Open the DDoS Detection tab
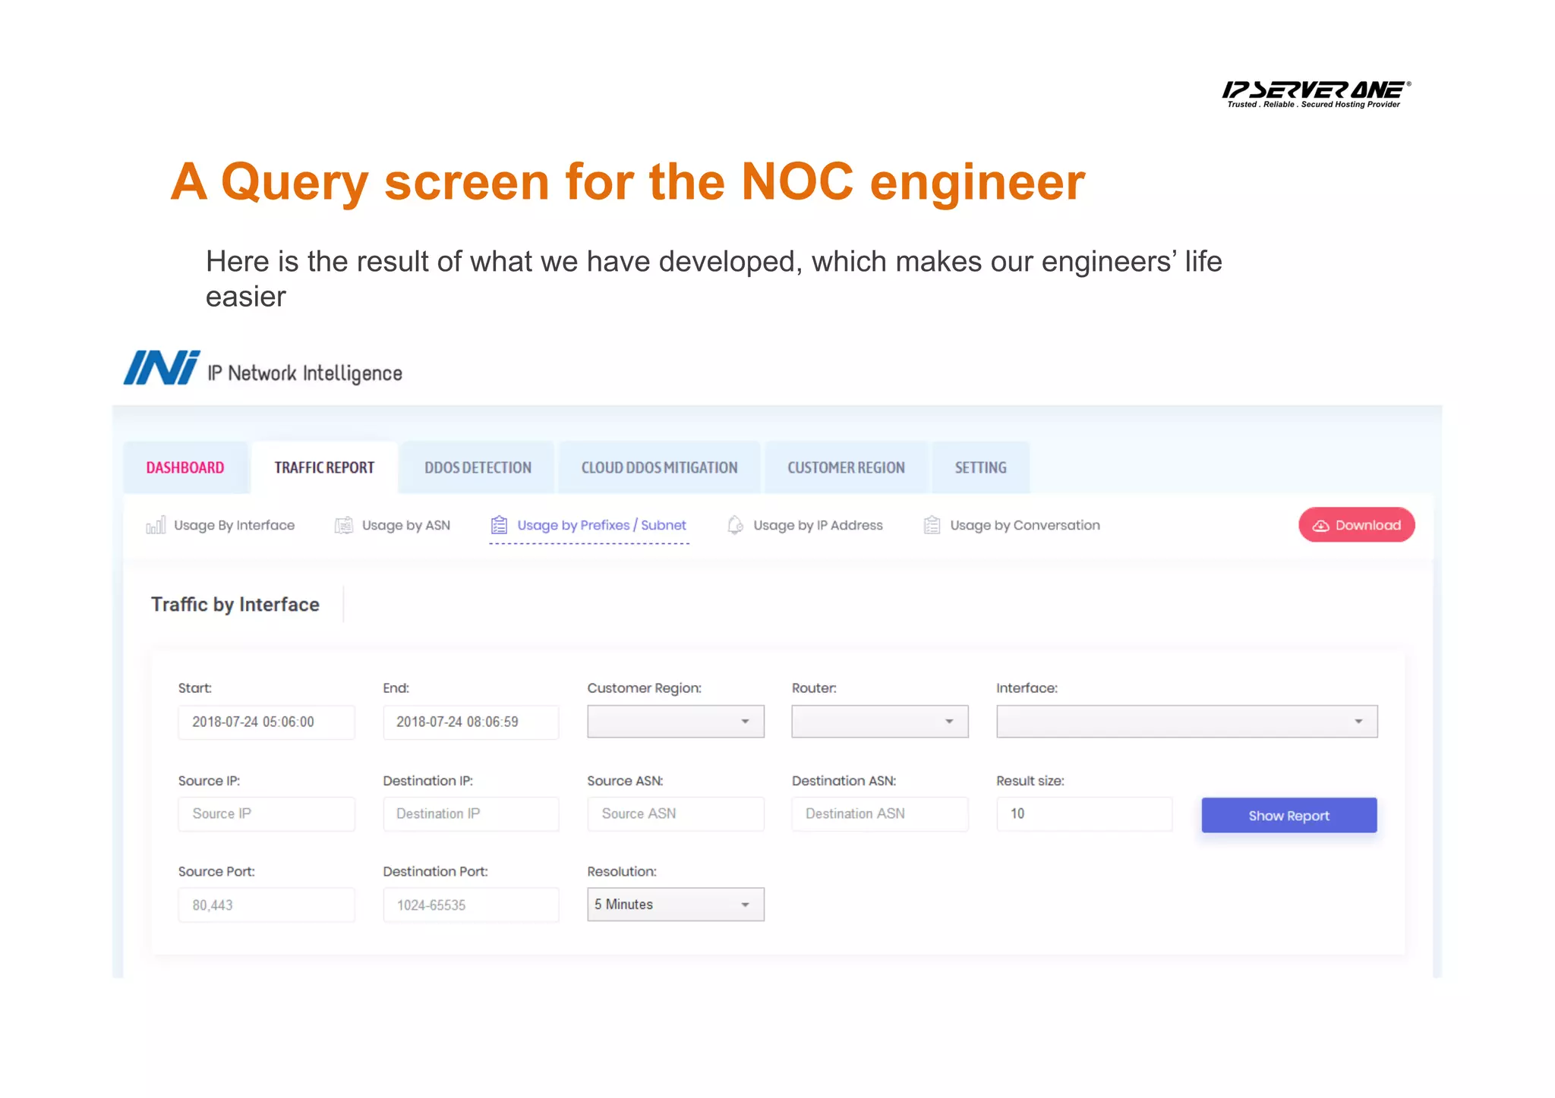Screen dimensions: 1555x1098 pos(478,467)
